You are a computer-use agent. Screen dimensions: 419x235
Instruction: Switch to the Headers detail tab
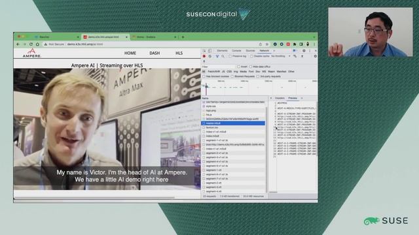click(280, 99)
